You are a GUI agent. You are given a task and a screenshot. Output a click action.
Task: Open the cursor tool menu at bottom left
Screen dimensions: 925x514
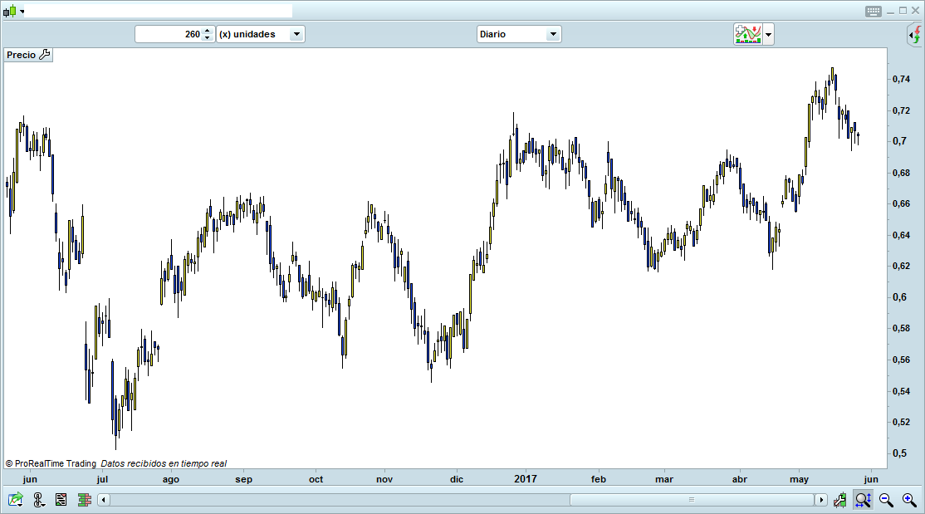[x=39, y=500]
